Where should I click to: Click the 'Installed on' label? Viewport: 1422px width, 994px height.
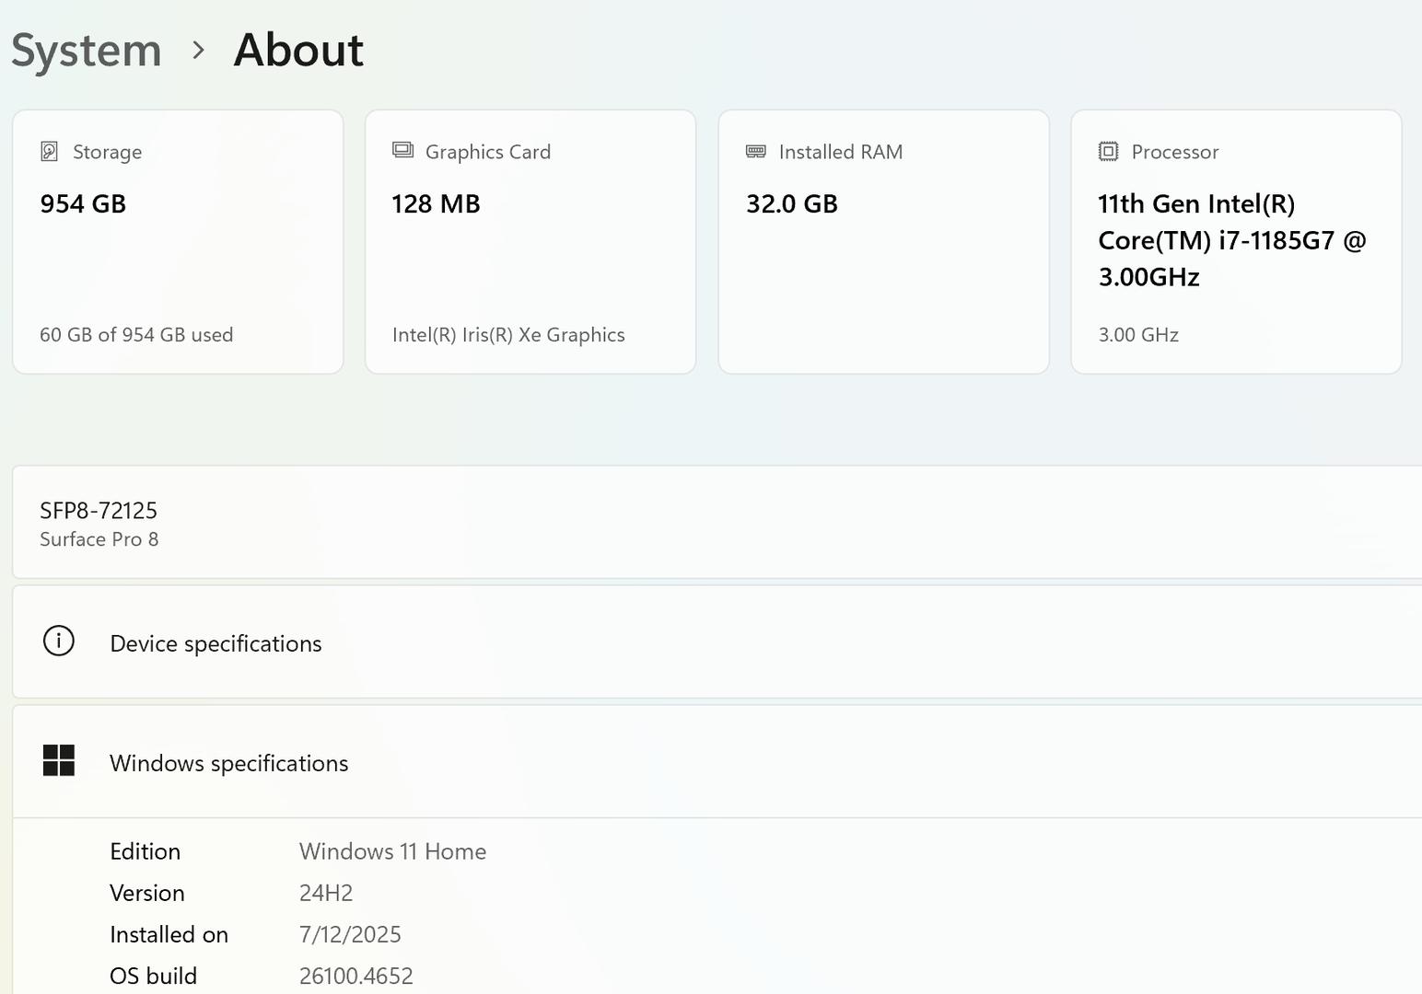point(169,934)
